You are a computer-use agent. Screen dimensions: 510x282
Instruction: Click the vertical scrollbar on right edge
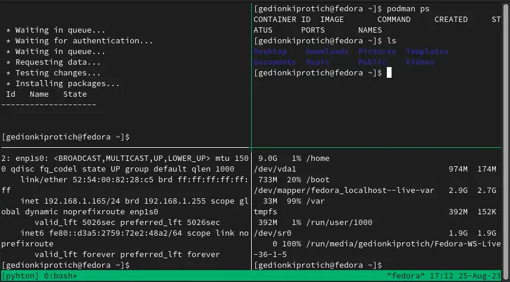(506, 141)
